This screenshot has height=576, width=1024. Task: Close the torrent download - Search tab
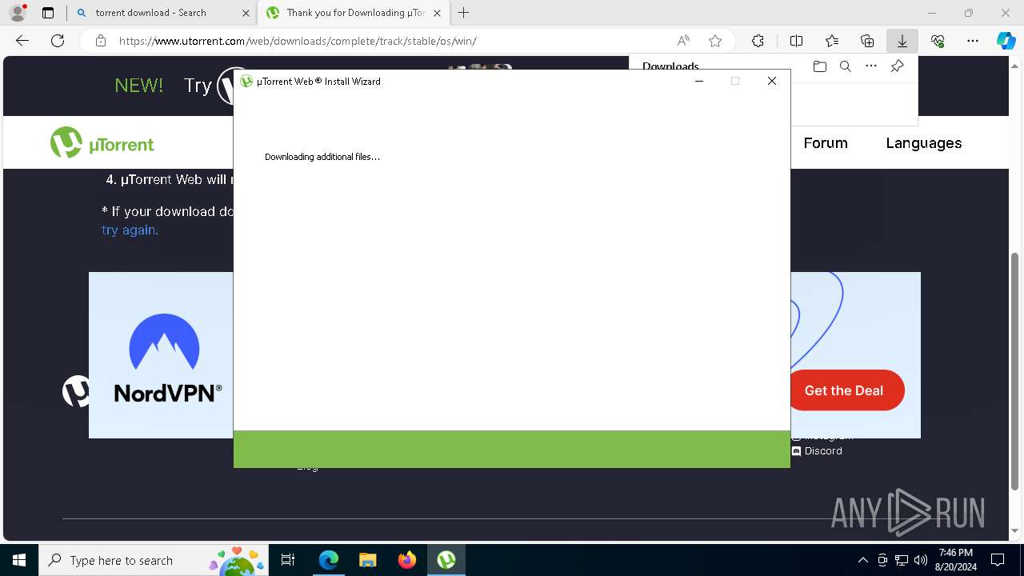pyautogui.click(x=245, y=13)
